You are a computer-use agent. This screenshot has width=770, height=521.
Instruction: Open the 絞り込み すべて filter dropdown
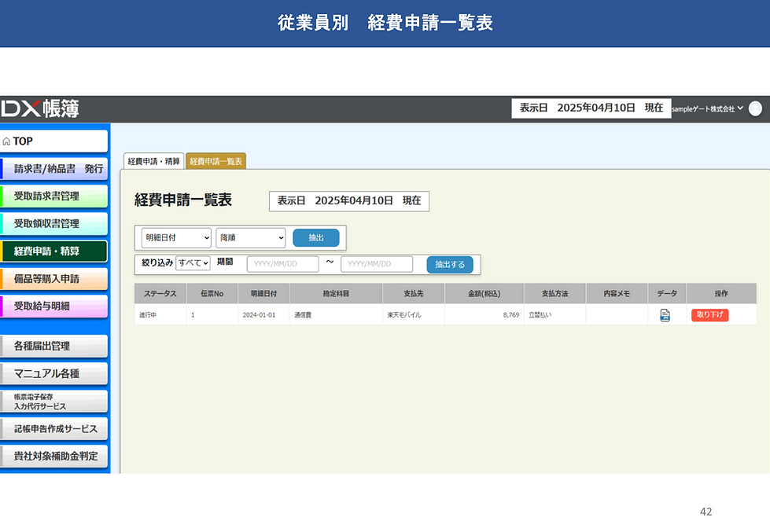point(193,263)
